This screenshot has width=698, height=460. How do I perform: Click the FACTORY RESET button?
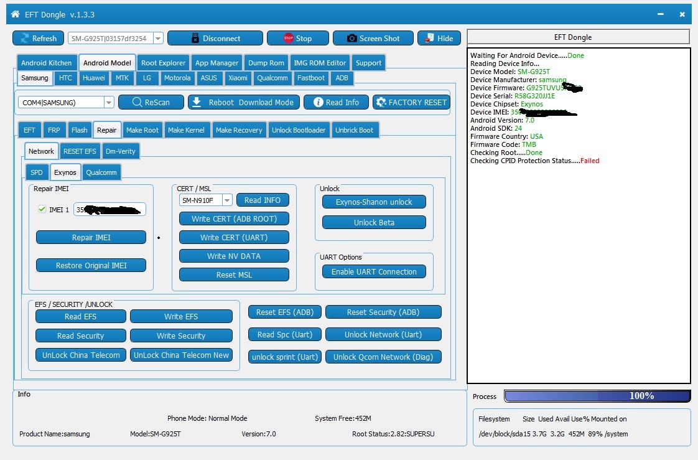(411, 102)
